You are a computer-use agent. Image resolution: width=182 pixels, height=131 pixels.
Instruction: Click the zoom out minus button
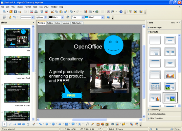[x=151, y=129]
